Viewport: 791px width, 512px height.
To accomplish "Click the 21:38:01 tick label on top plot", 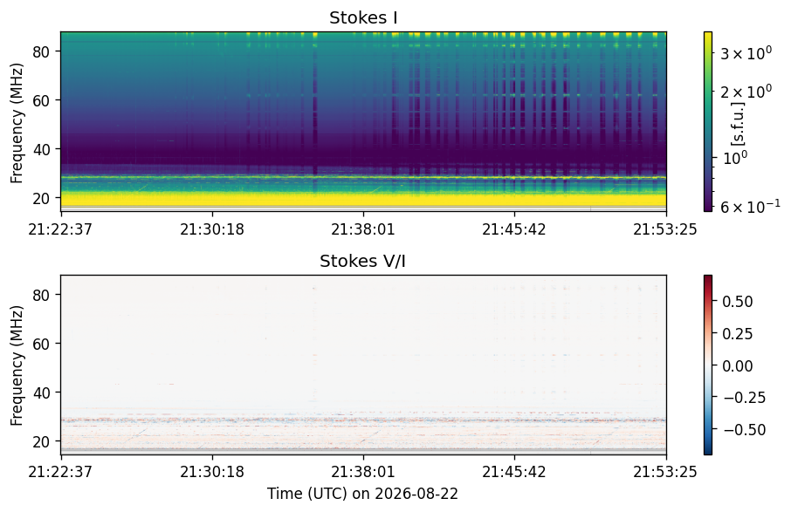I will click(362, 229).
